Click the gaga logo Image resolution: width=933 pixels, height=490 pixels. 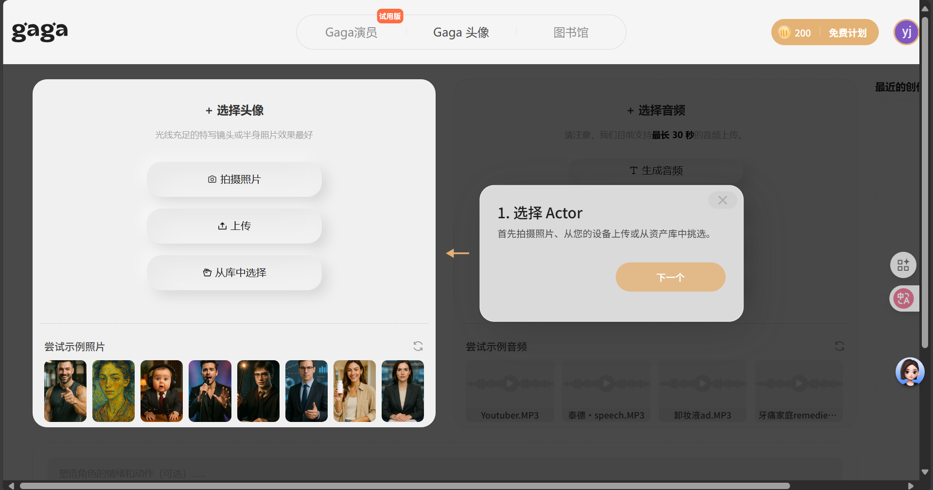[40, 32]
